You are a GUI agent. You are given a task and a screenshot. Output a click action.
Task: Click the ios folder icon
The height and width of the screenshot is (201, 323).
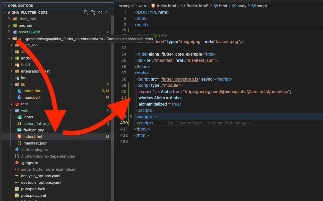[17, 78]
